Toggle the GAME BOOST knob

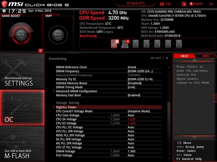pos(21,35)
